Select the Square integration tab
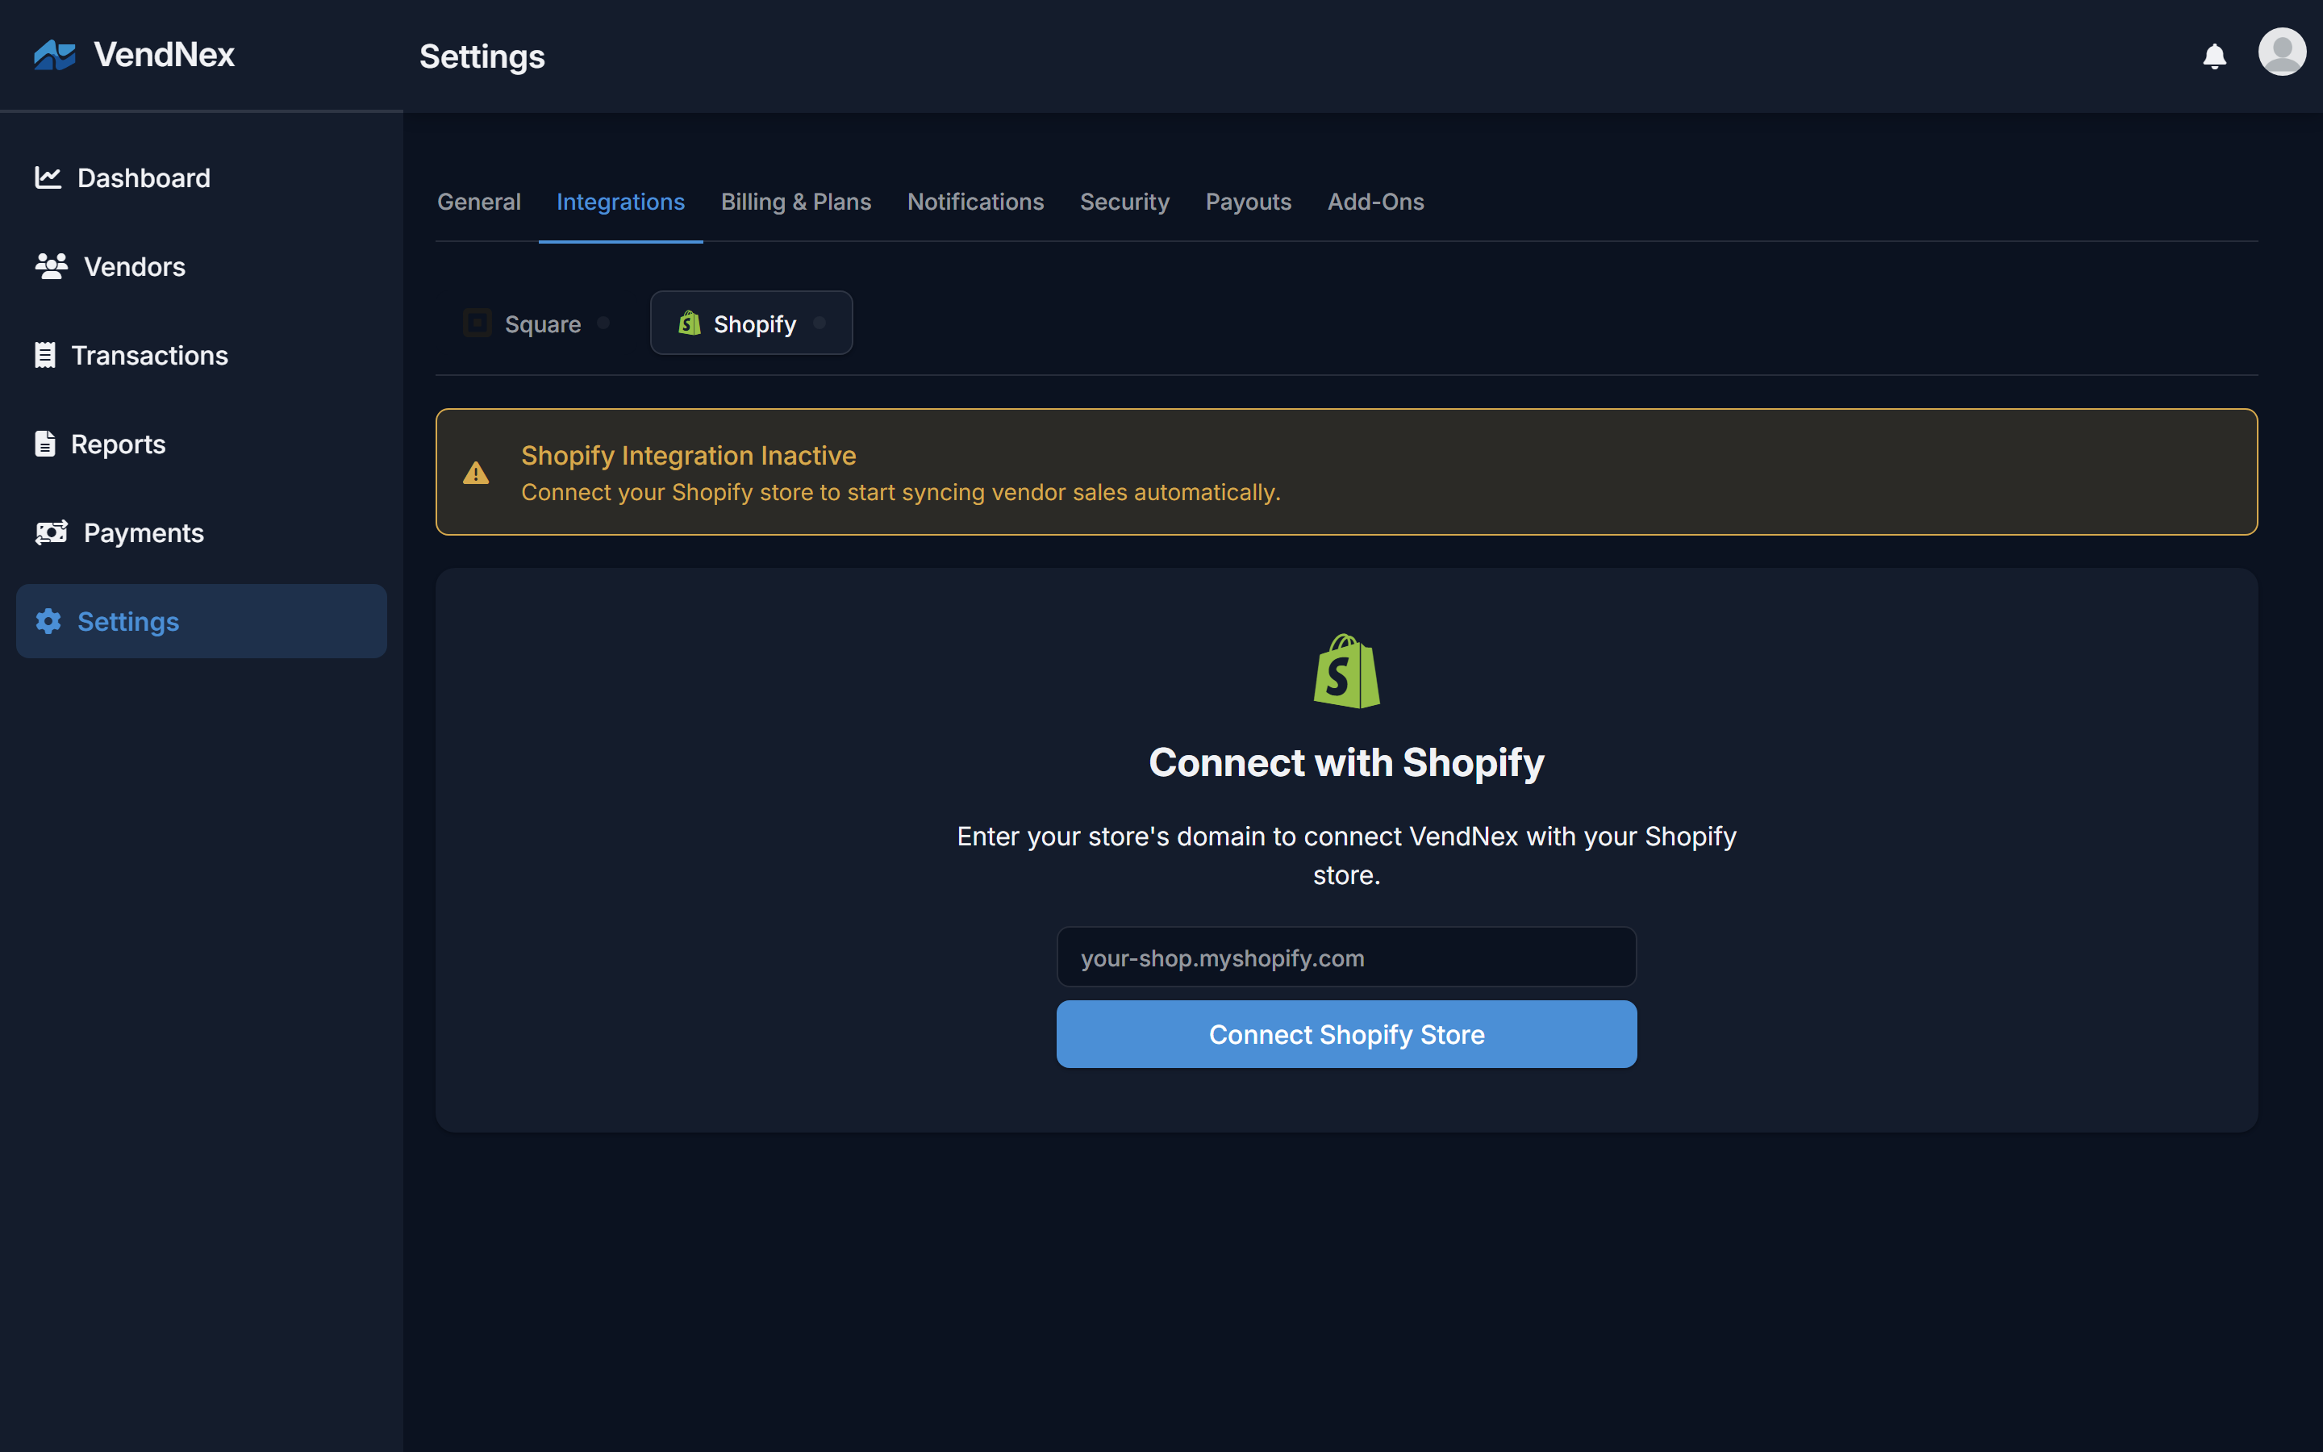 click(x=536, y=323)
